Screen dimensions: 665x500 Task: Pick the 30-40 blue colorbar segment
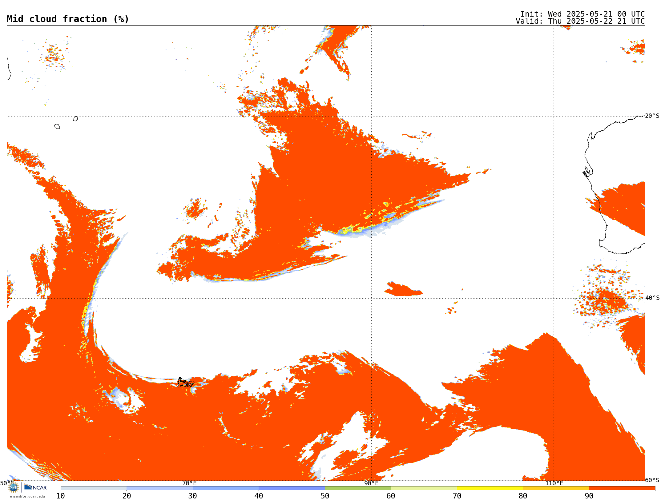pyautogui.click(x=226, y=488)
